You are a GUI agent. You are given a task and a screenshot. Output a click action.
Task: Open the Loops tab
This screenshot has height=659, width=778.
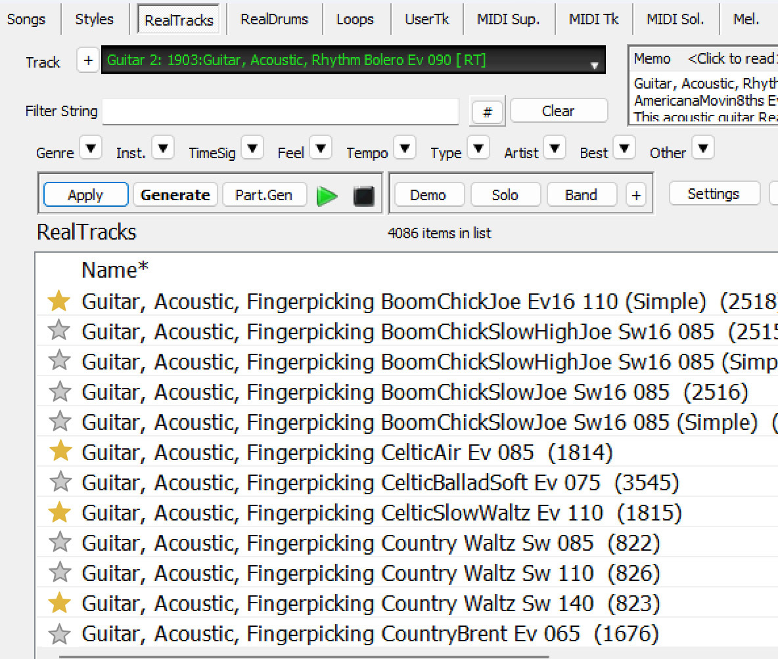click(355, 19)
